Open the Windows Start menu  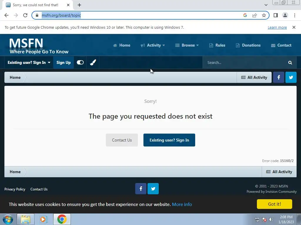[7, 219]
